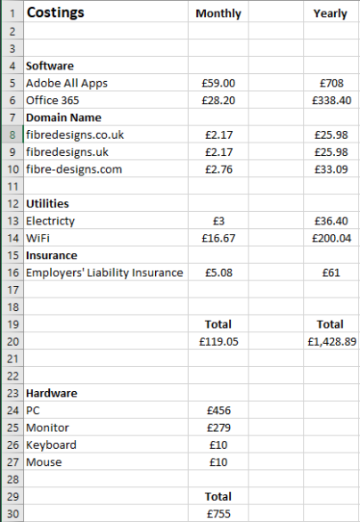Select the Utilities heading cell

point(106,203)
